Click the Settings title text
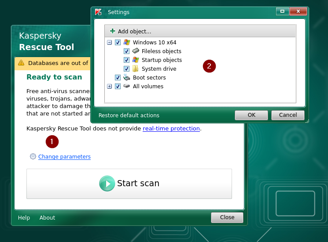 pyautogui.click(x=118, y=12)
